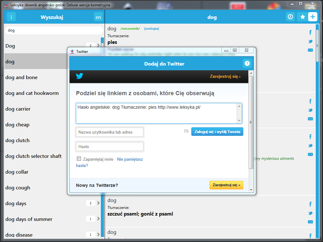Share the 'pies' translation on Facebook
323x242 pixels.
tap(310, 32)
